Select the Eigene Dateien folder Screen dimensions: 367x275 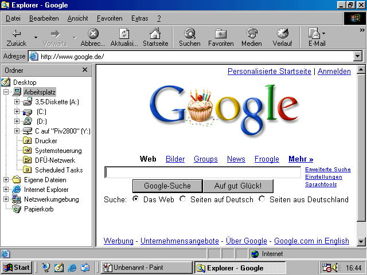pos(45,180)
